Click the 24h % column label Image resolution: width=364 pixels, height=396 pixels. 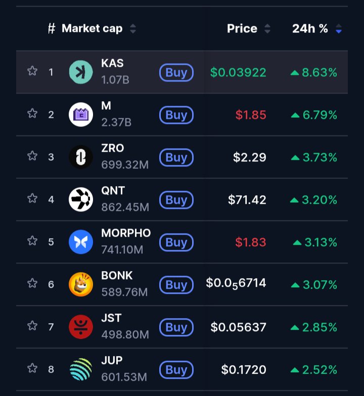pyautogui.click(x=310, y=29)
